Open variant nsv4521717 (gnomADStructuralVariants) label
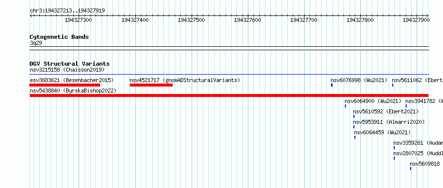Screen dimensions: 443x188 click(x=185, y=80)
